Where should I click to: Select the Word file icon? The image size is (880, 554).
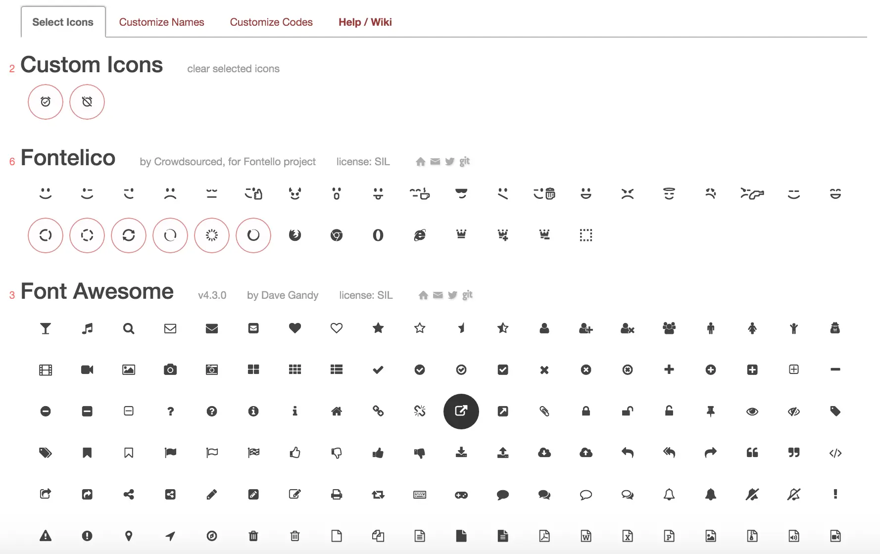pyautogui.click(x=586, y=536)
